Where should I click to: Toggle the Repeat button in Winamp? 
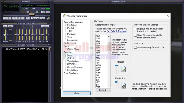point(42,18)
